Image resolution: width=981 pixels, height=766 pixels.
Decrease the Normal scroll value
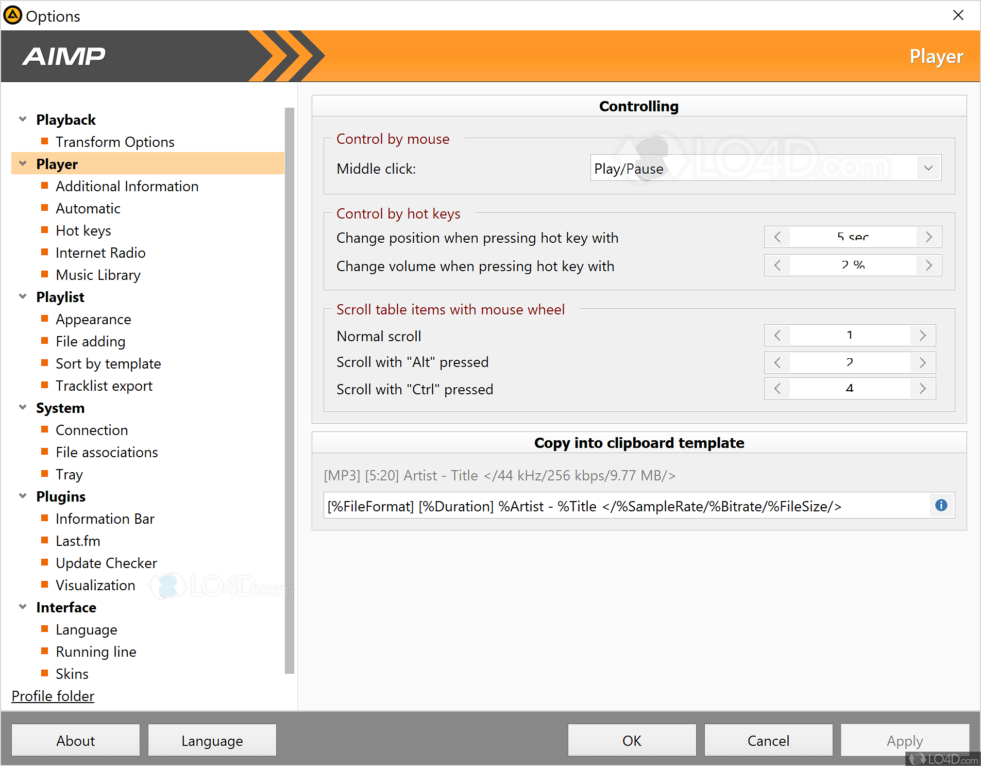pyautogui.click(x=777, y=336)
